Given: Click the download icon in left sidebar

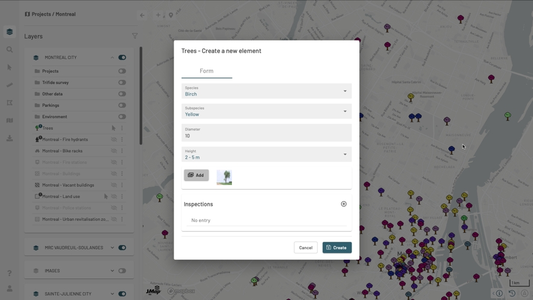Looking at the screenshot, I should pos(10,139).
